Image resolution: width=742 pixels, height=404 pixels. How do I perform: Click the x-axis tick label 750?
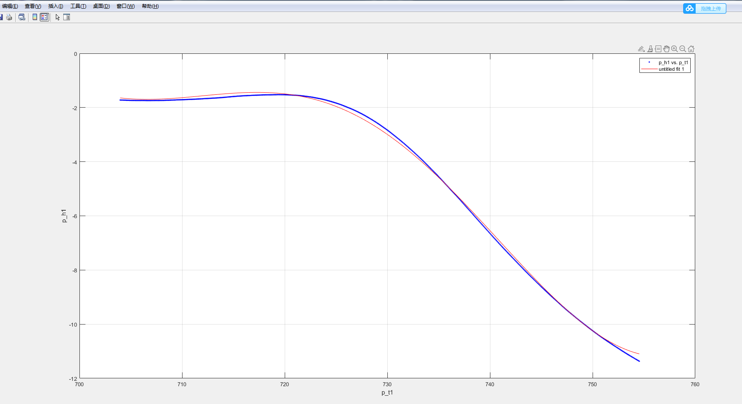(592, 384)
